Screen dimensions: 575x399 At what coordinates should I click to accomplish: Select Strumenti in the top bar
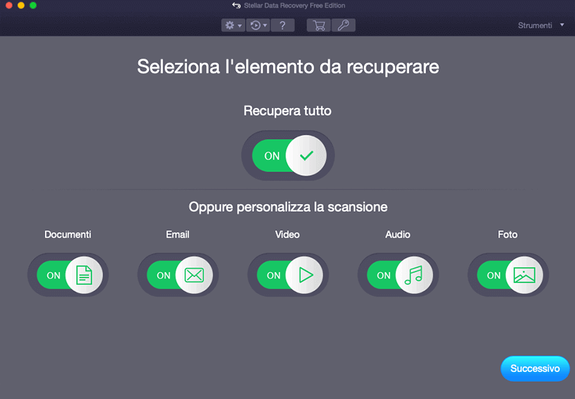tap(536, 25)
